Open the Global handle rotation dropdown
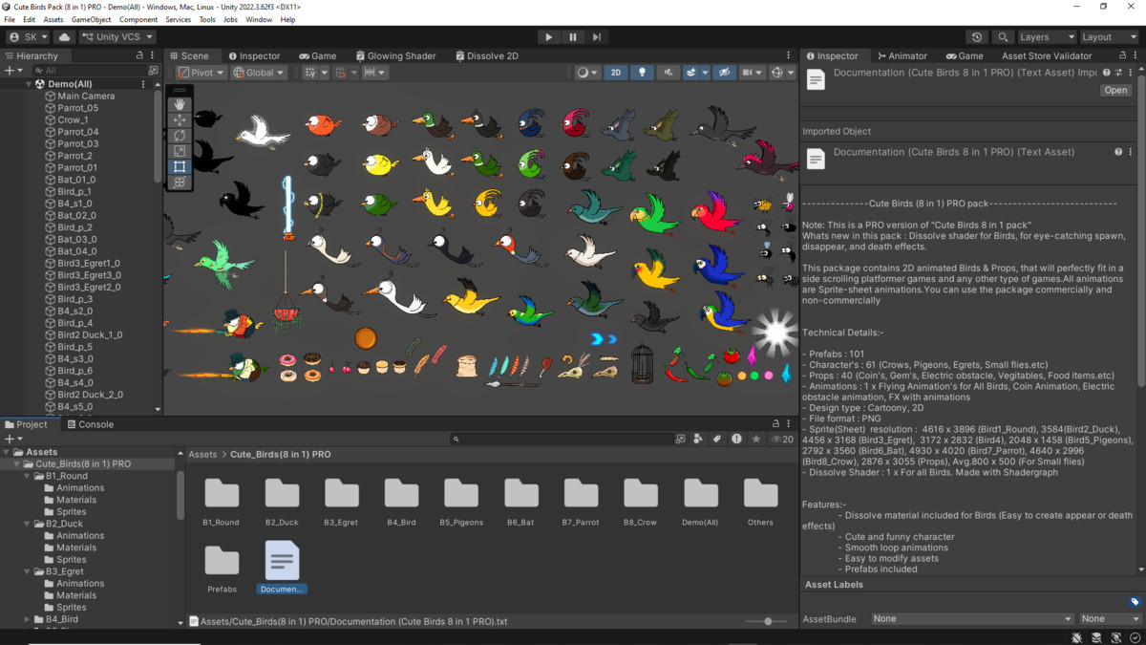The image size is (1146, 645). coord(258,73)
